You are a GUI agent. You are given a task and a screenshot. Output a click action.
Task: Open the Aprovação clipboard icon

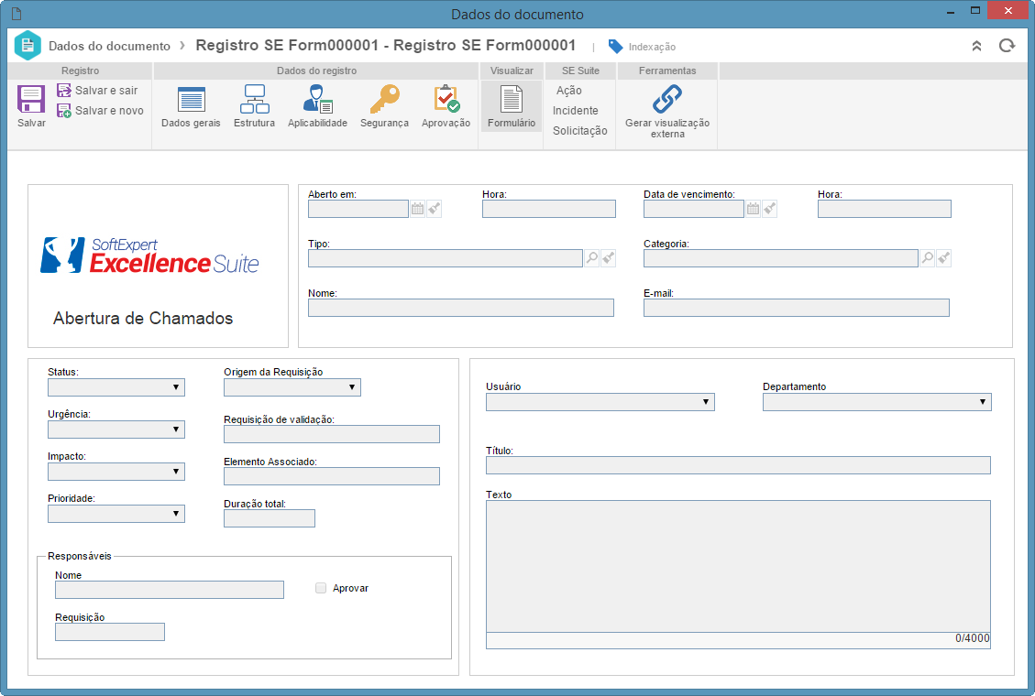coord(446,99)
